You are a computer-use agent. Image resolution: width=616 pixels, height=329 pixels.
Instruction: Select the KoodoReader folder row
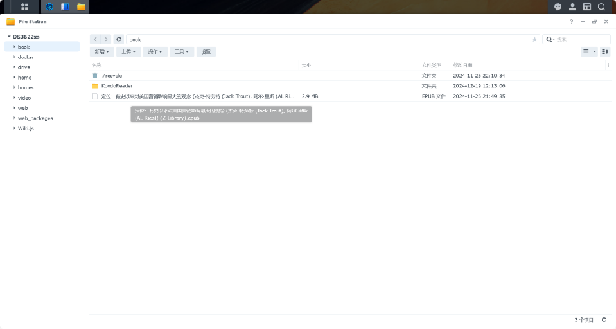116,85
